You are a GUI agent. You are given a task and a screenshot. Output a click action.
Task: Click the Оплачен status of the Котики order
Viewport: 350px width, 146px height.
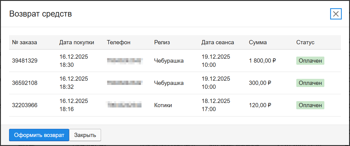tap(310, 105)
